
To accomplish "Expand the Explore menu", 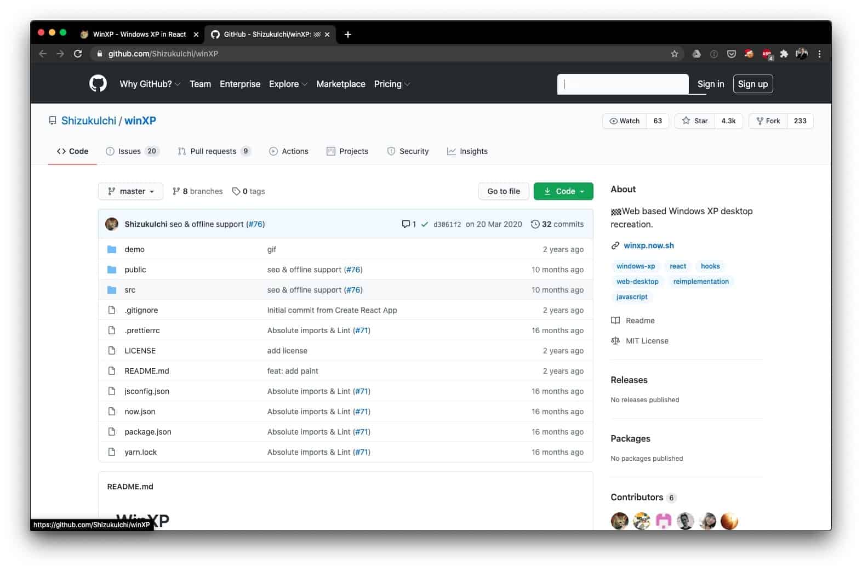I will tap(288, 84).
